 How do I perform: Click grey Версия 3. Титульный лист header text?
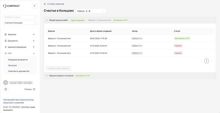coord(100,20)
